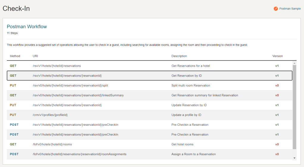Click Assign a Room to a Reservation row

[x=149, y=154]
